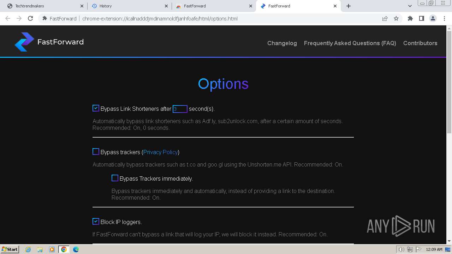Image resolution: width=452 pixels, height=254 pixels.
Task: Click scrollbar up arrow
Action: click(x=449, y=28)
